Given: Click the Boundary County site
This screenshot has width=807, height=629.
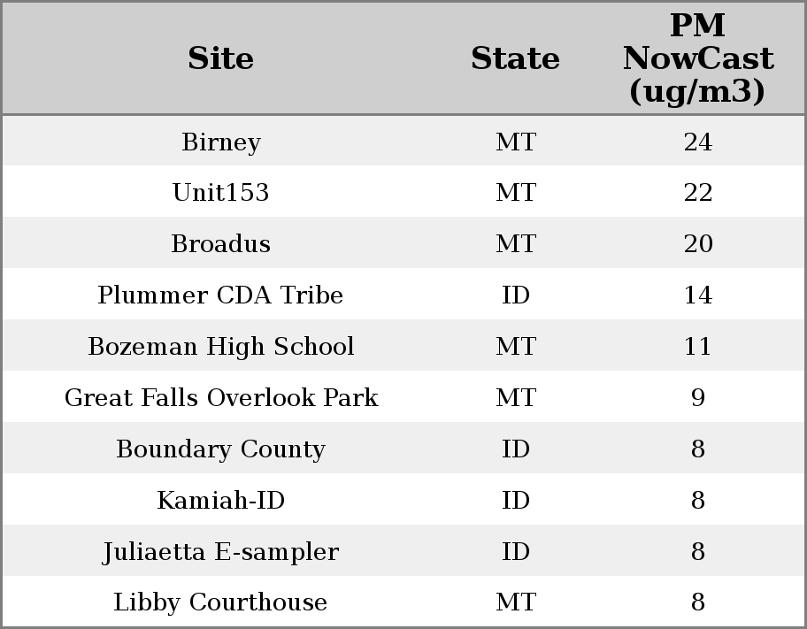Looking at the screenshot, I should (x=220, y=449).
